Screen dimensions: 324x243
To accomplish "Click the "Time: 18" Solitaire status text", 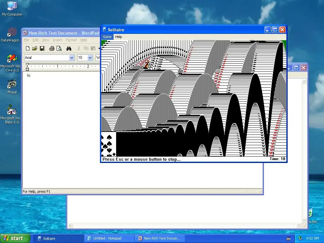I will (277, 159).
